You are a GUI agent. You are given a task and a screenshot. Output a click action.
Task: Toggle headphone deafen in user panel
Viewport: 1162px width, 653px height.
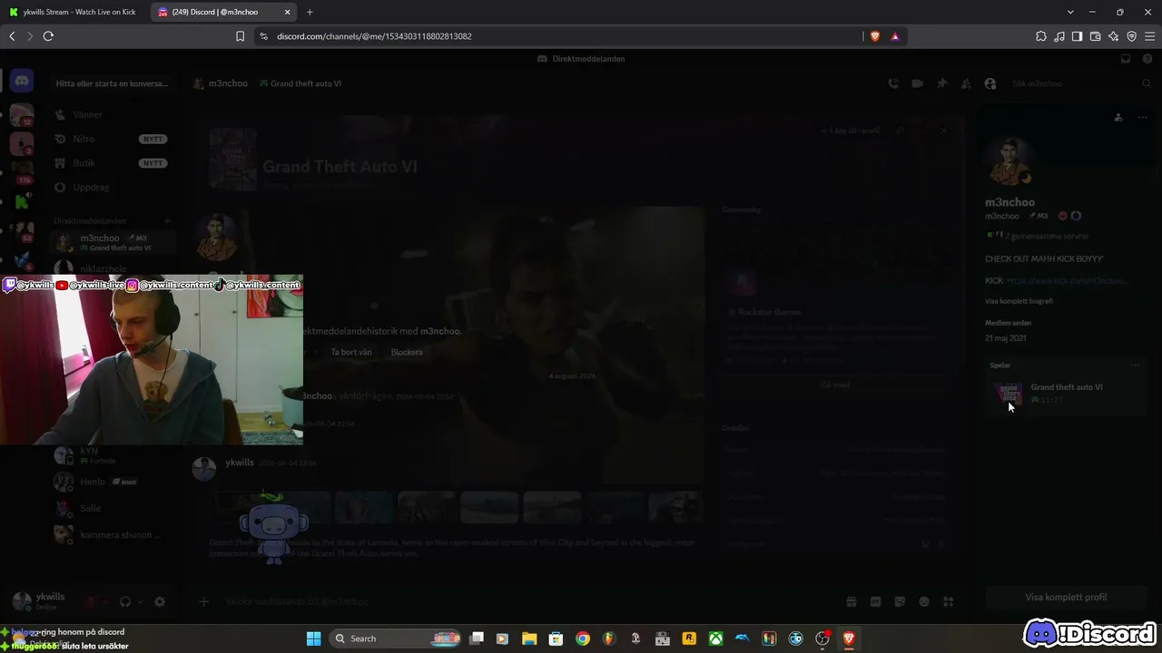125,601
